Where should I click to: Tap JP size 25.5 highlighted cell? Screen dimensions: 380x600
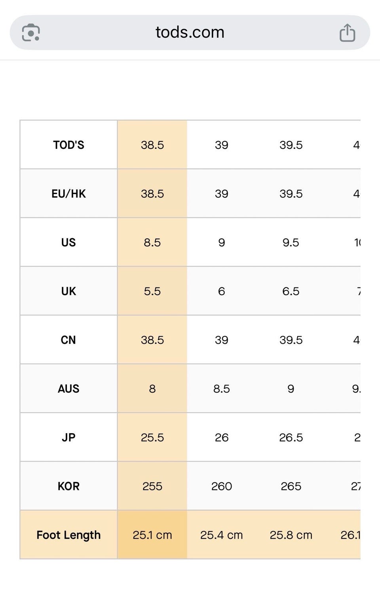click(152, 437)
